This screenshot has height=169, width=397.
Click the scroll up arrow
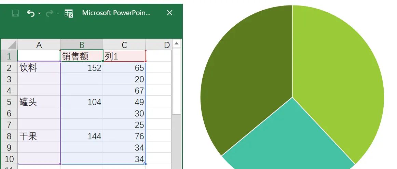coord(177,43)
